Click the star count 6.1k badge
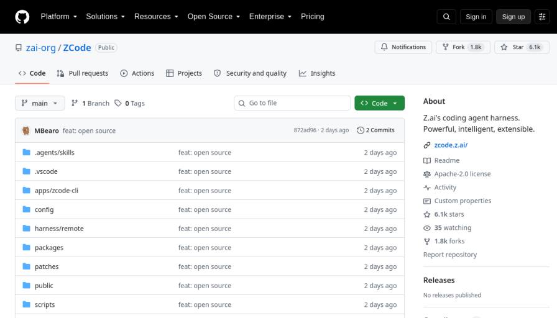 pos(535,47)
